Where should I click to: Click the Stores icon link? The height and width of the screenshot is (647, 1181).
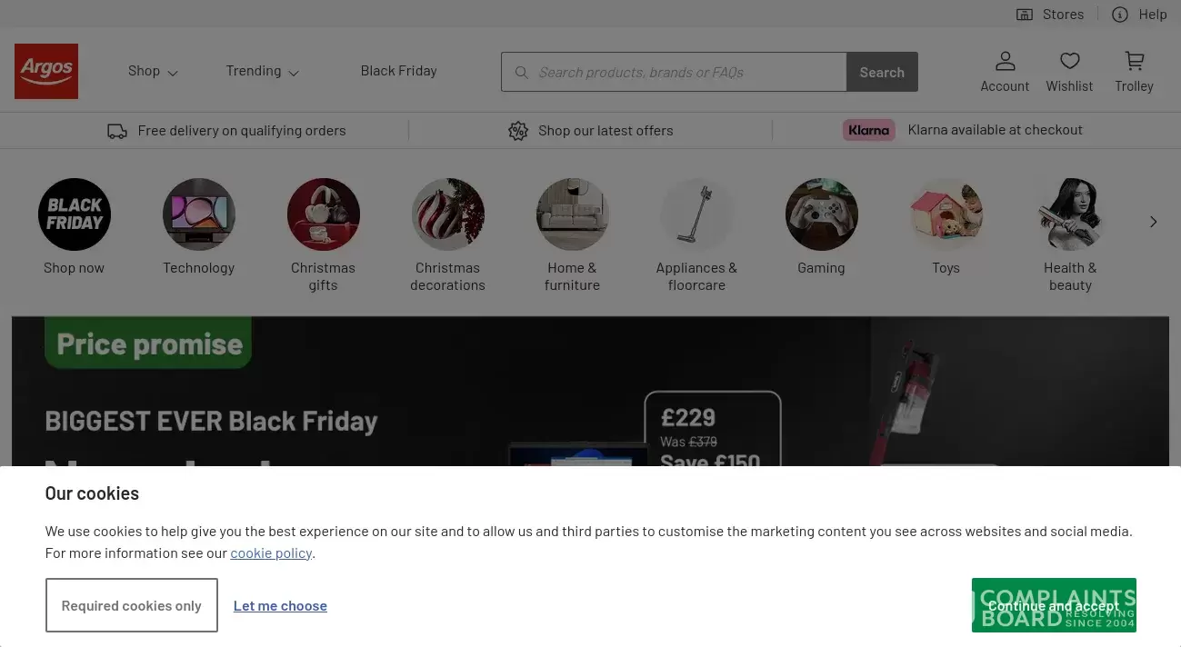pos(1025,15)
